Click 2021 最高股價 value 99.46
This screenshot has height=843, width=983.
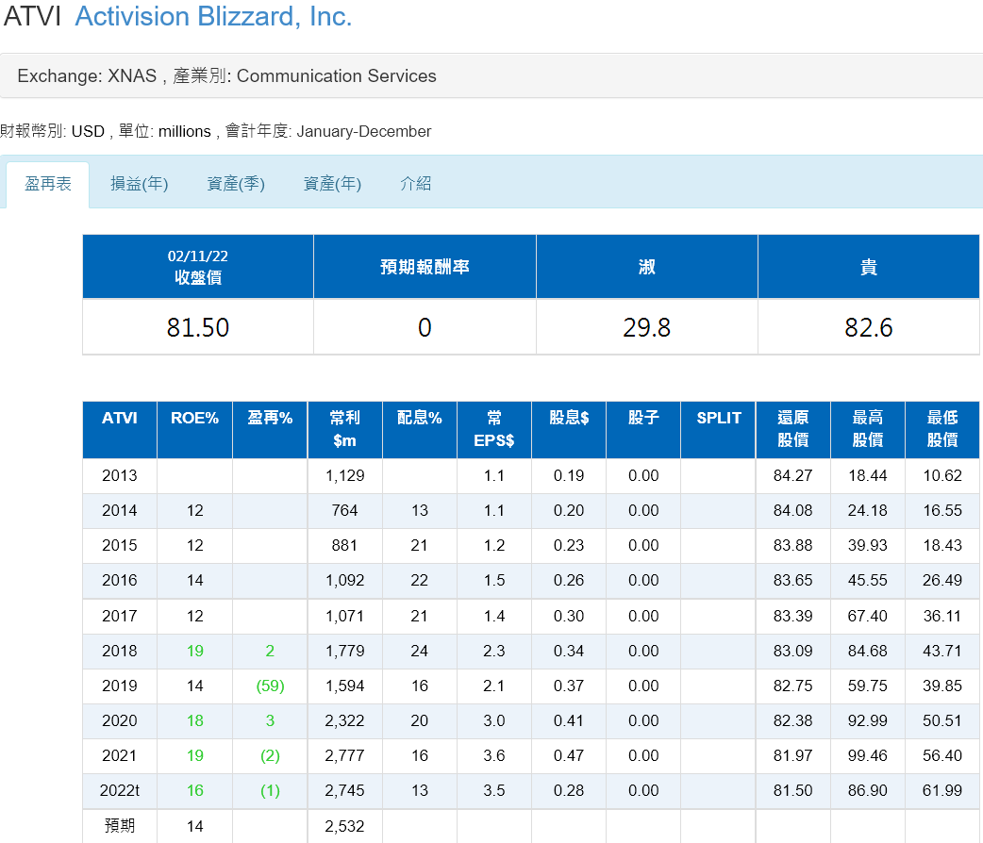tap(868, 756)
